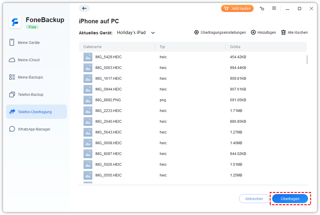
Task: Click the Abbrechen button
Action: pos(254,199)
